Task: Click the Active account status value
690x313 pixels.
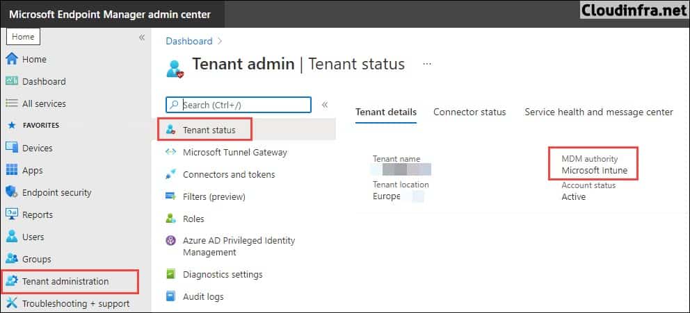Action: (x=573, y=196)
